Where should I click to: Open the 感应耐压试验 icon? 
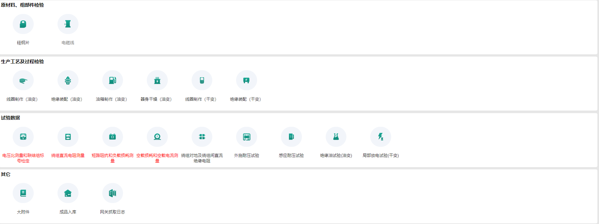click(291, 137)
